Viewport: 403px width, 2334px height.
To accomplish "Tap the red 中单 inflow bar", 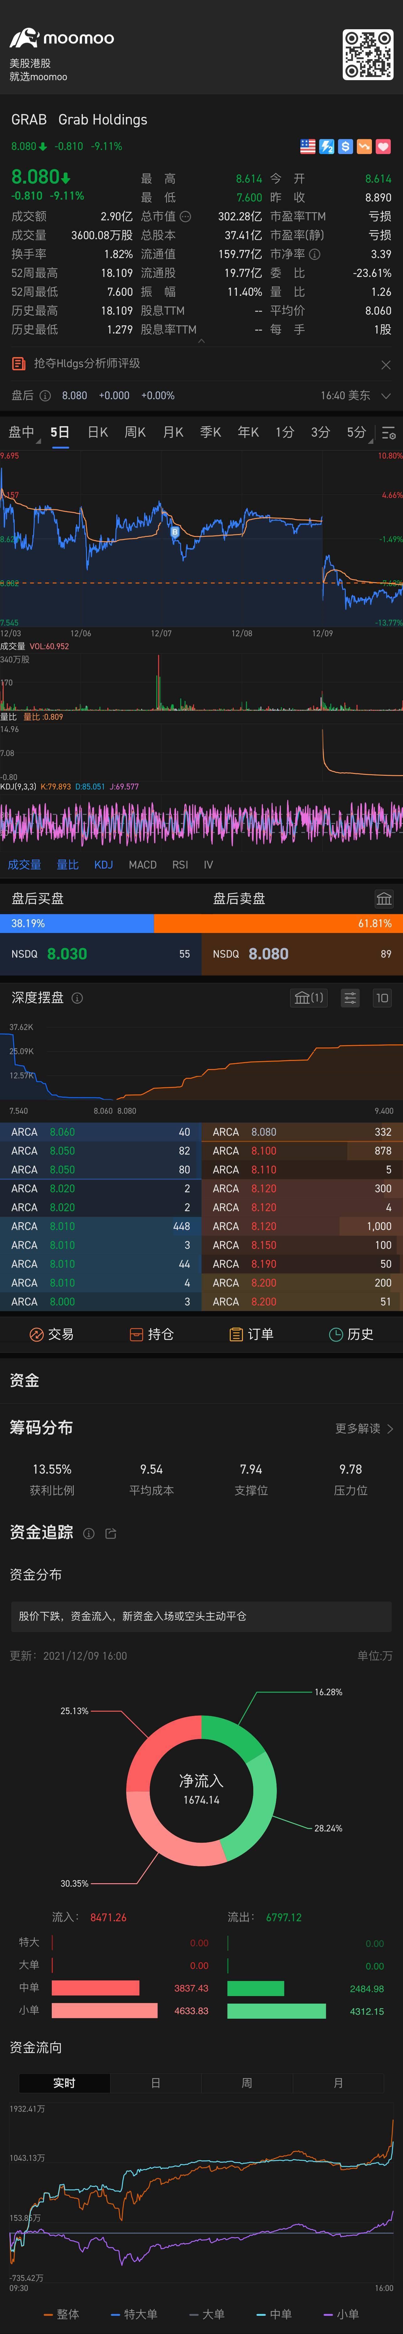I will click(x=95, y=1988).
